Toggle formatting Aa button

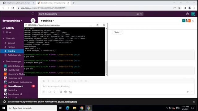[x=70, y=92]
